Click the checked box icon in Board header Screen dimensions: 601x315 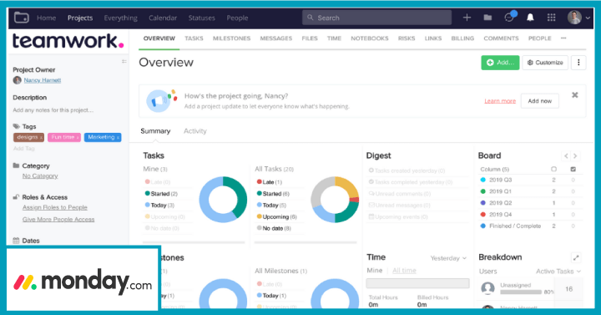(573, 170)
